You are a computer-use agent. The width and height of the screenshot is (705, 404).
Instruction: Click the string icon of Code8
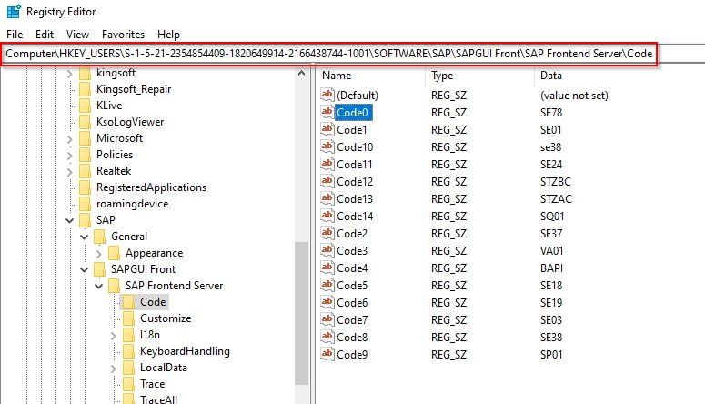[327, 337]
